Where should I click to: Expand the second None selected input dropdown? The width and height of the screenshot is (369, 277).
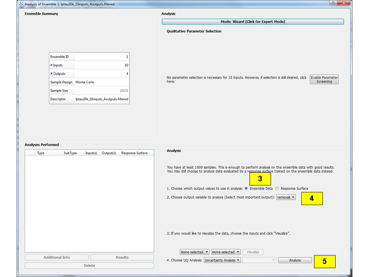[x=226, y=252]
